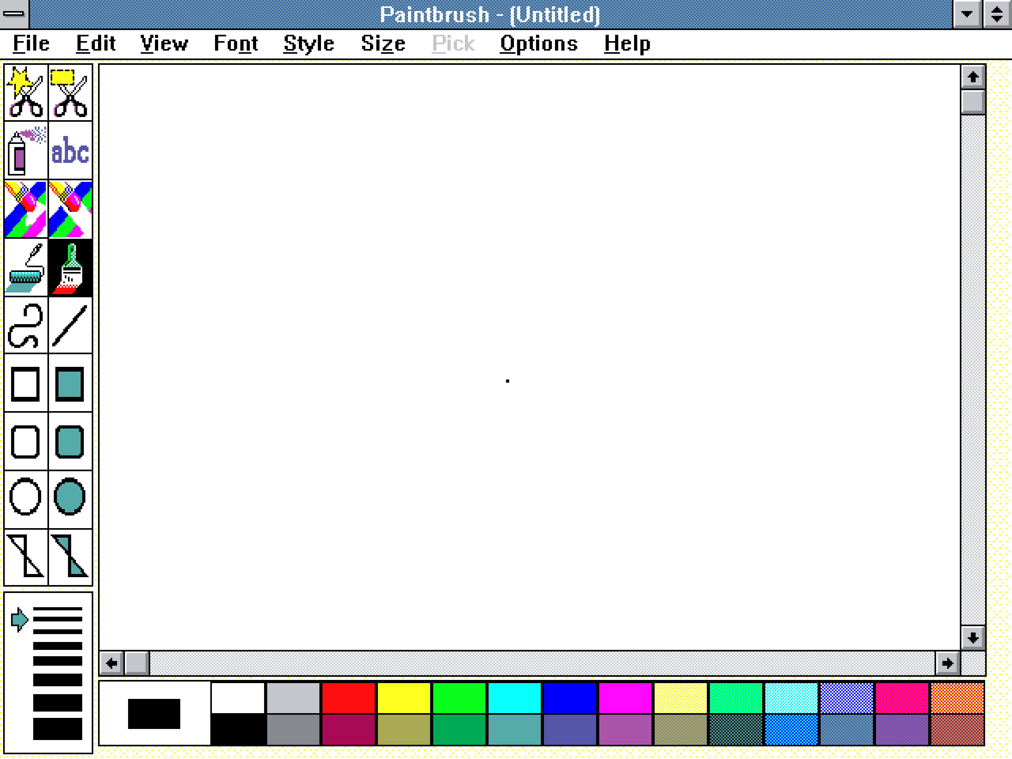This screenshot has width=1012, height=759.
Task: Open the Options menu
Action: pos(538,43)
